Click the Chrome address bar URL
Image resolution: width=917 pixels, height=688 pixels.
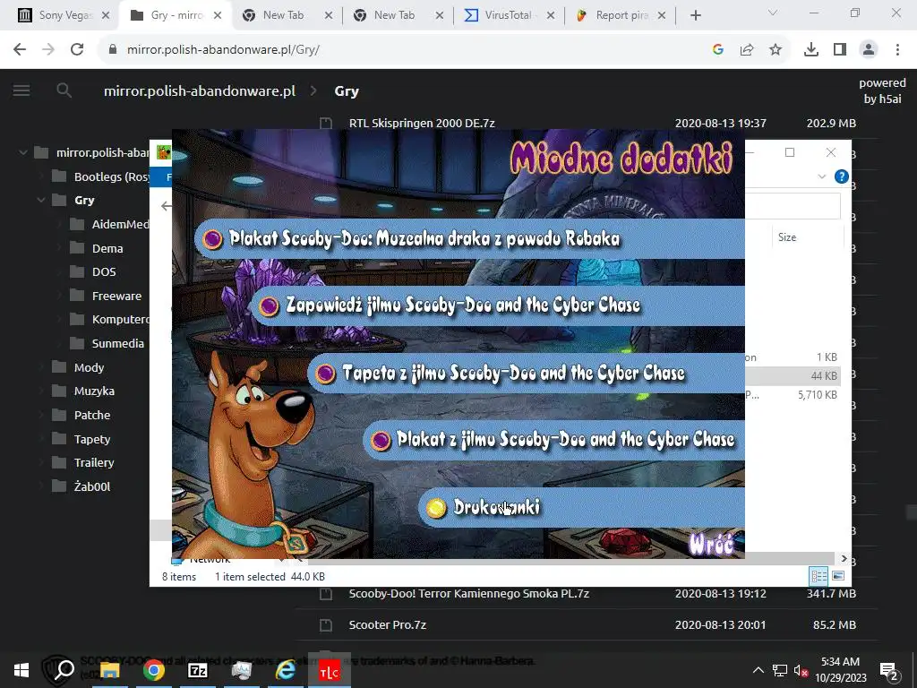pos(223,50)
